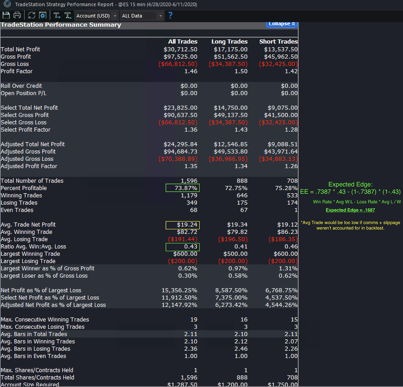
Task: Refresh the performance report
Action: [x=32, y=15]
